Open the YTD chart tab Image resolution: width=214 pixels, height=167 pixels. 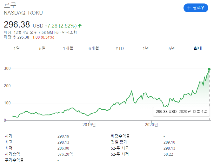[x=120, y=48]
